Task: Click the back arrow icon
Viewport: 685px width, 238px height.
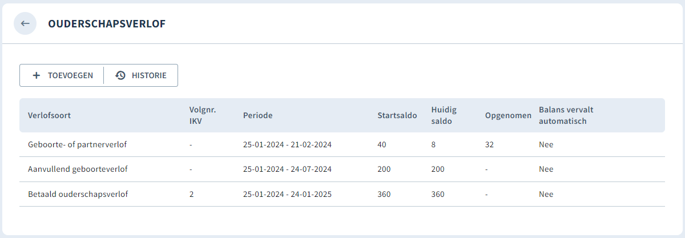Action: click(25, 23)
